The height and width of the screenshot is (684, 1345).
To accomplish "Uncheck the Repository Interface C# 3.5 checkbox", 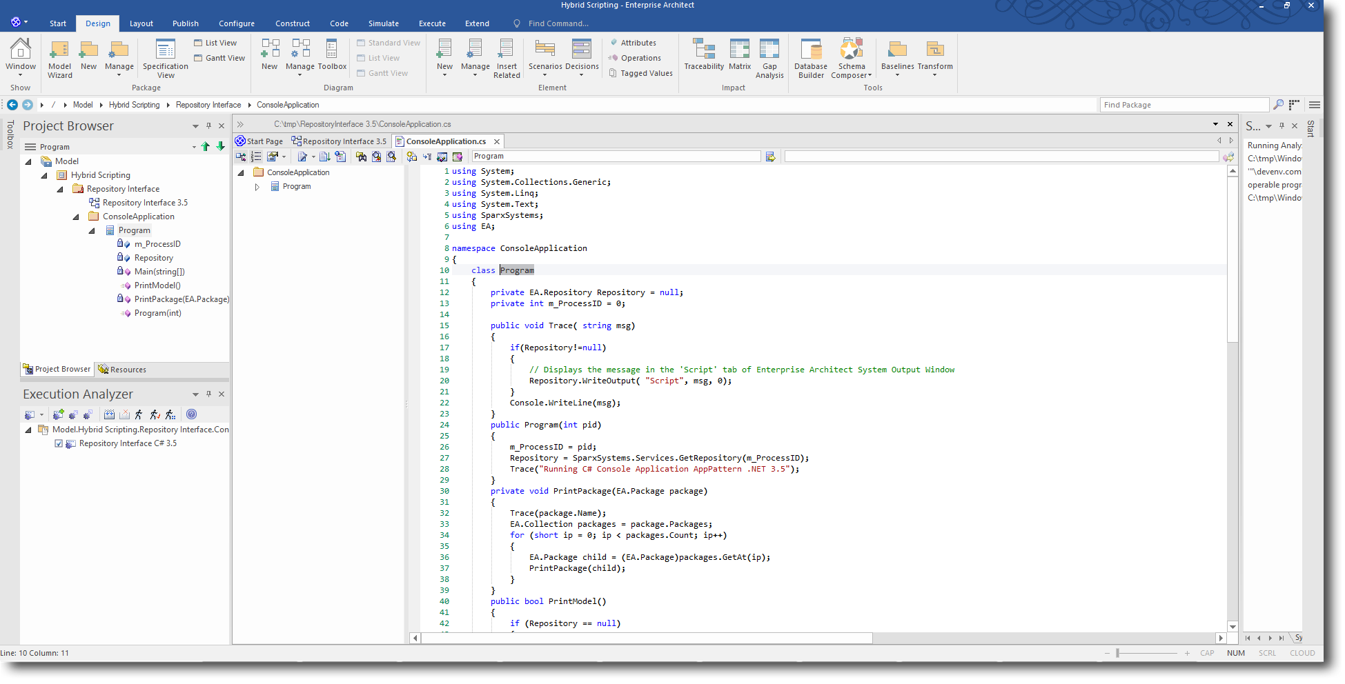I will point(59,443).
